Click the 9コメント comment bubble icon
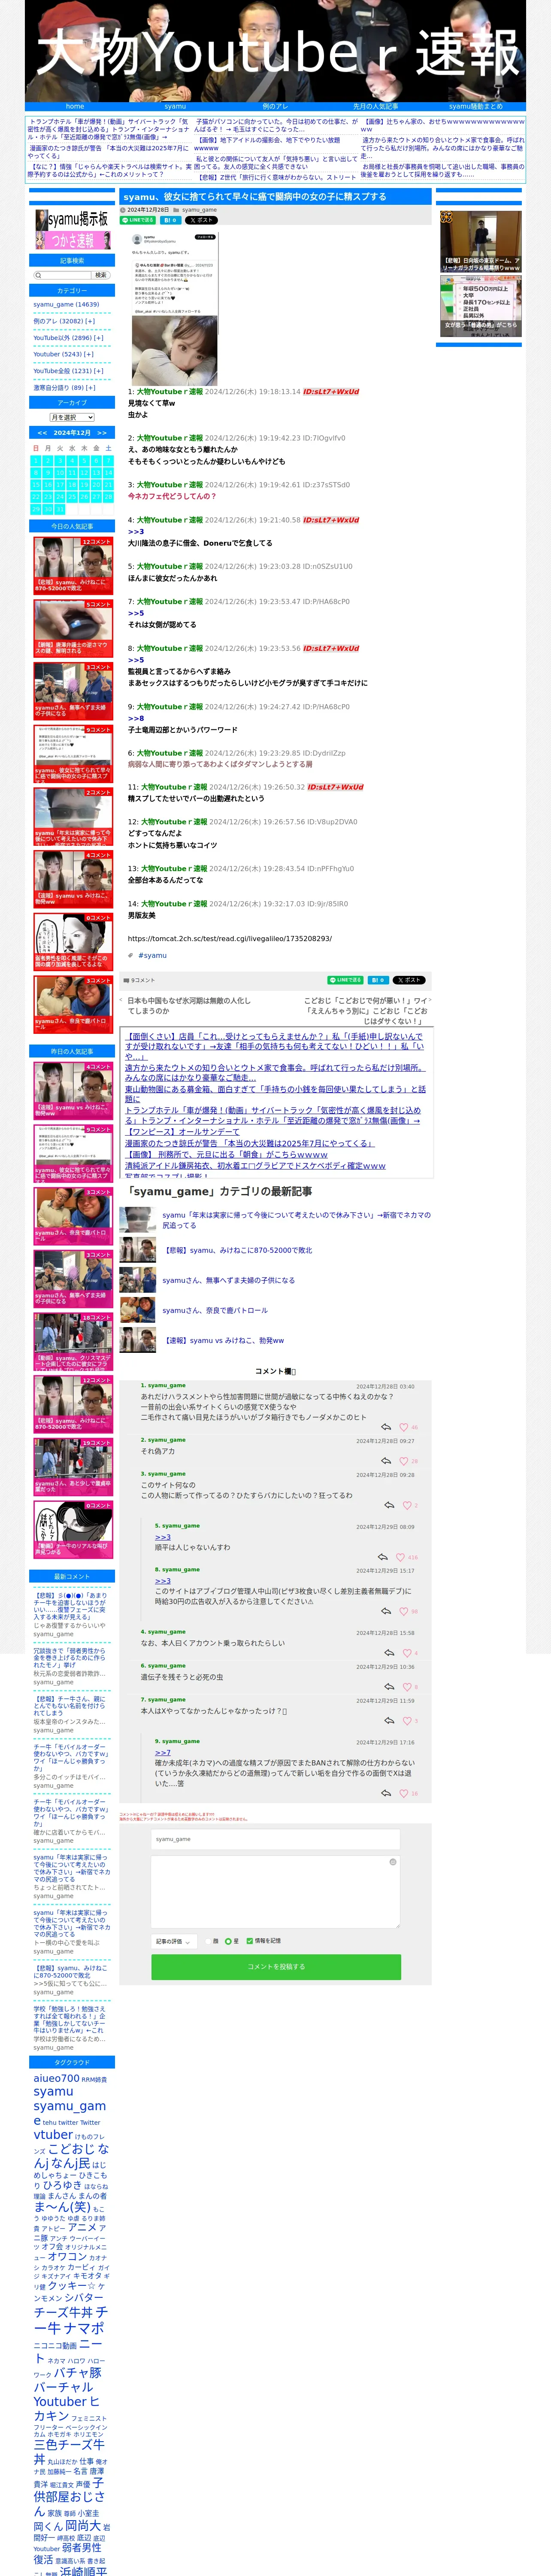 pos(126,980)
